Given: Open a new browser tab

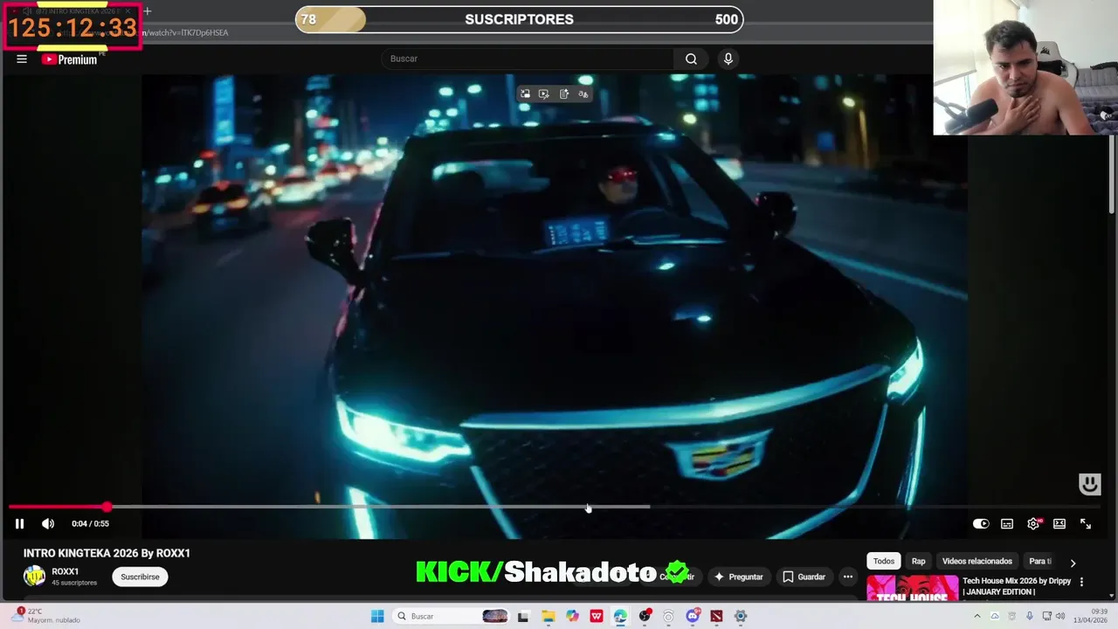Looking at the screenshot, I should tap(147, 11).
